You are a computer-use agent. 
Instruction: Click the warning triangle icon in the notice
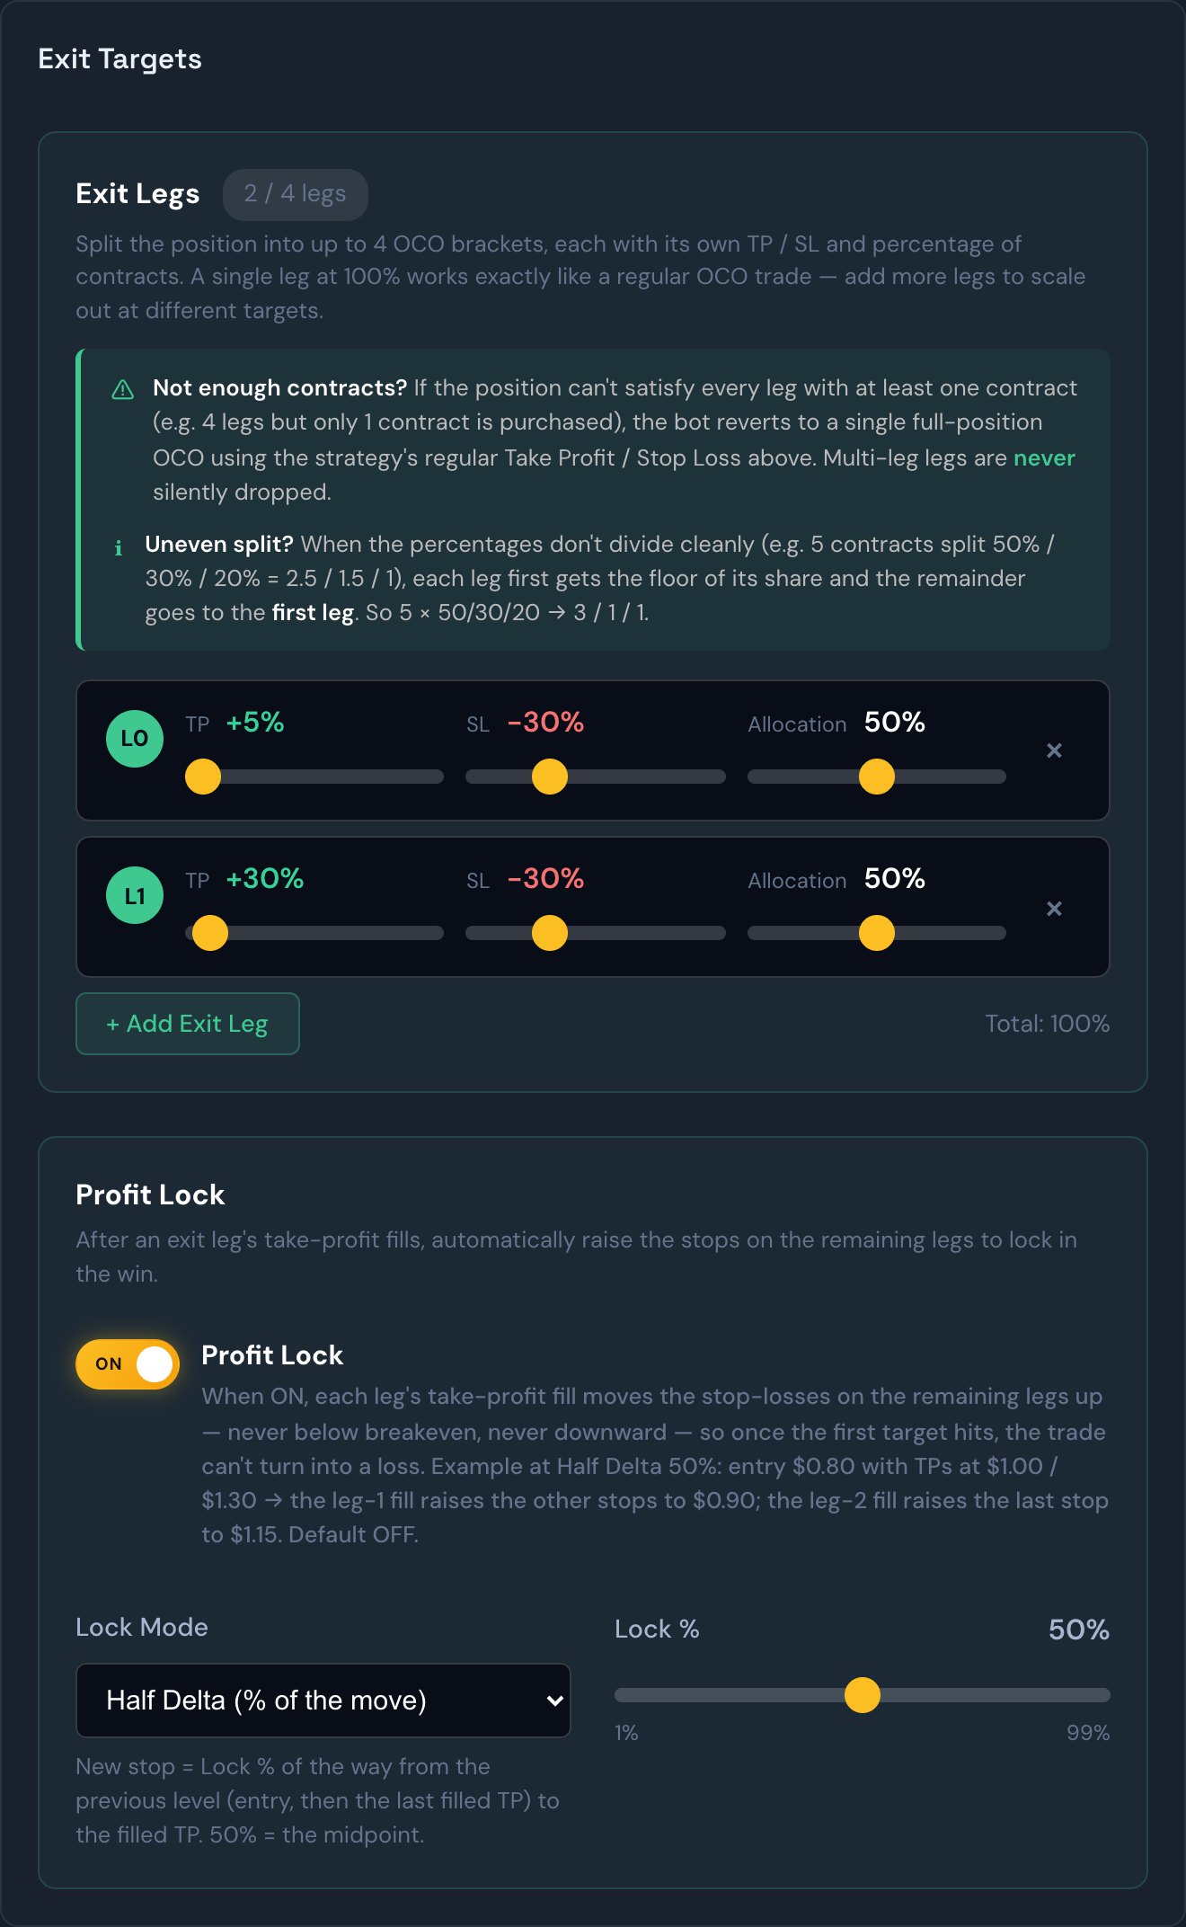coord(122,390)
